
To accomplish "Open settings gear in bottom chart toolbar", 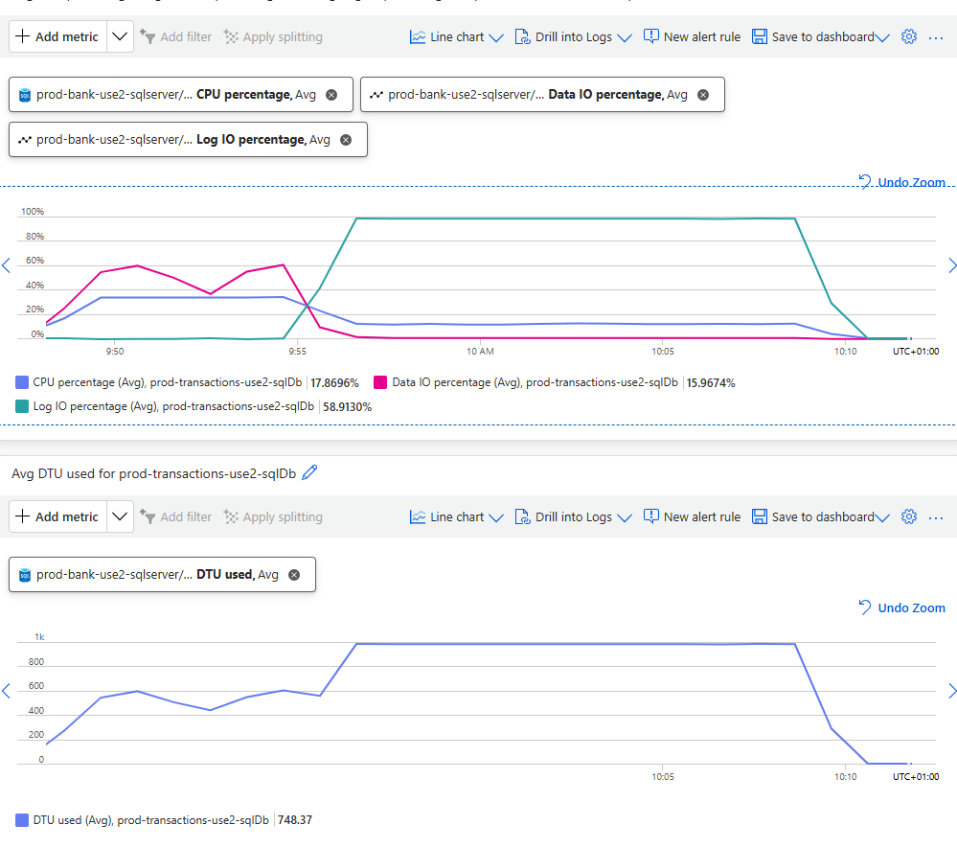I will (909, 516).
